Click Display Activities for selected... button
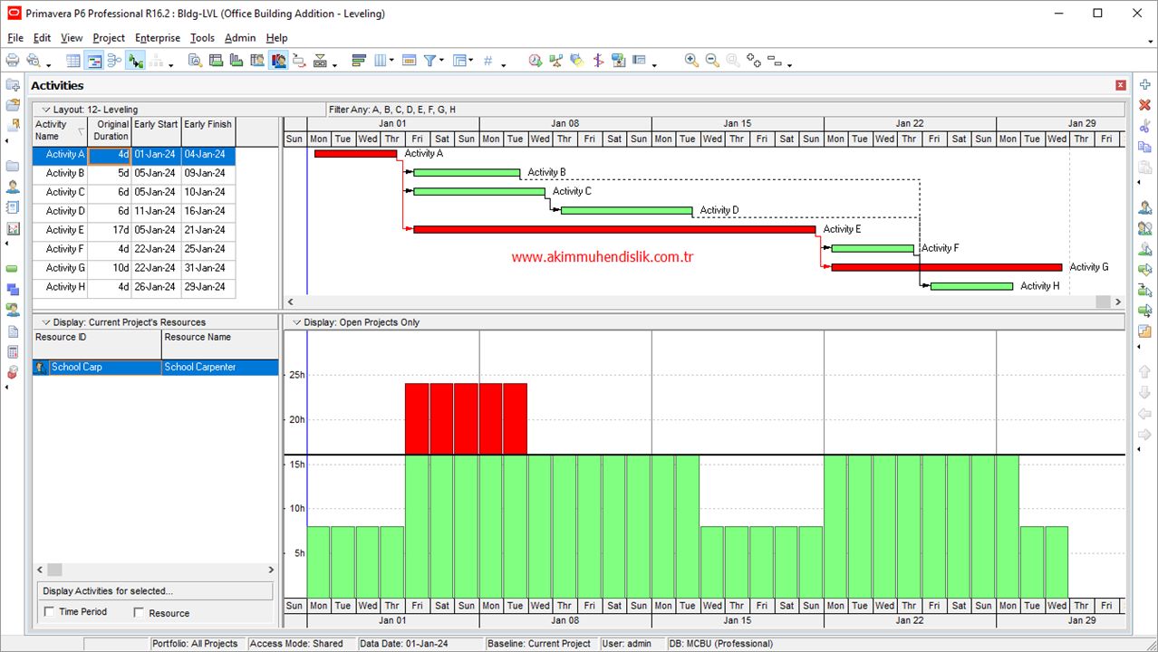 click(153, 591)
